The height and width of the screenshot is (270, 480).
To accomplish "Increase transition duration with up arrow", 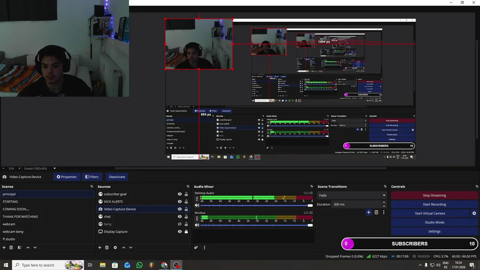I will click(x=384, y=202).
